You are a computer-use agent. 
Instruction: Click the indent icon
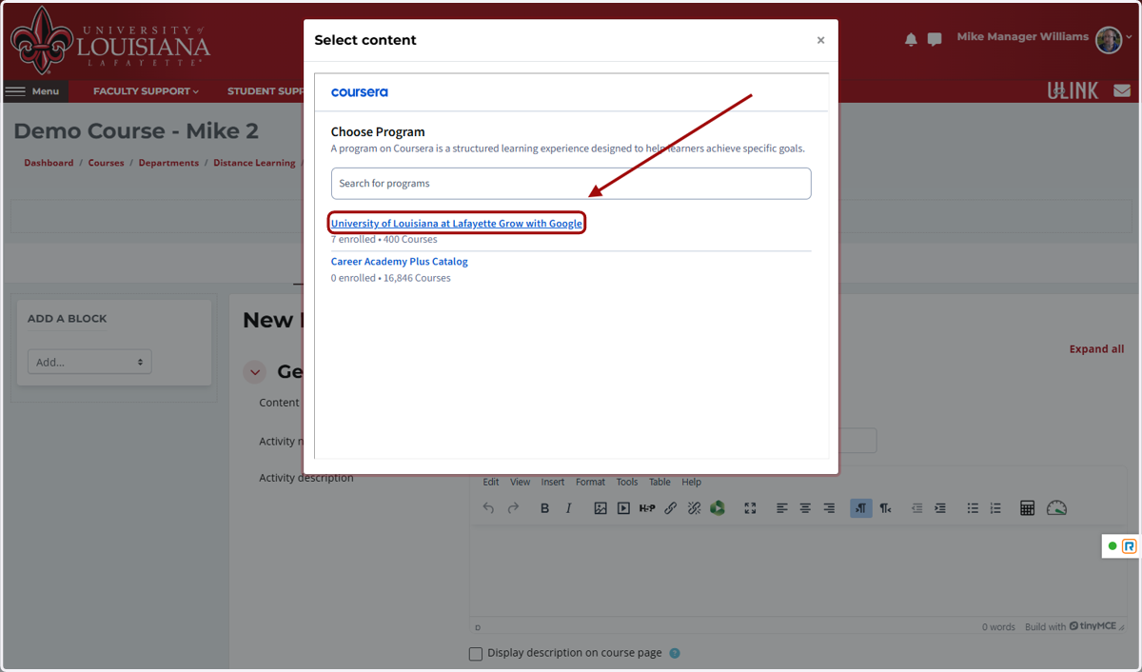940,508
